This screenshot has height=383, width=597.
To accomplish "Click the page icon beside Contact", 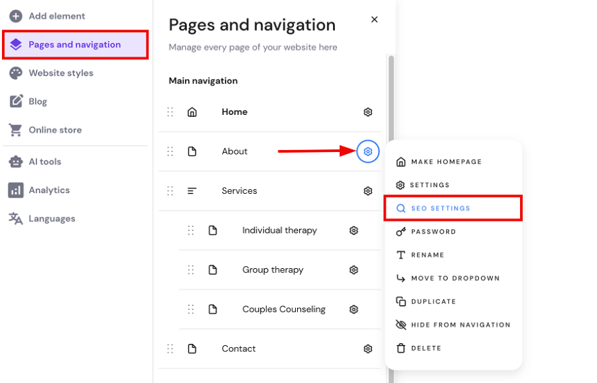I will tap(192, 349).
